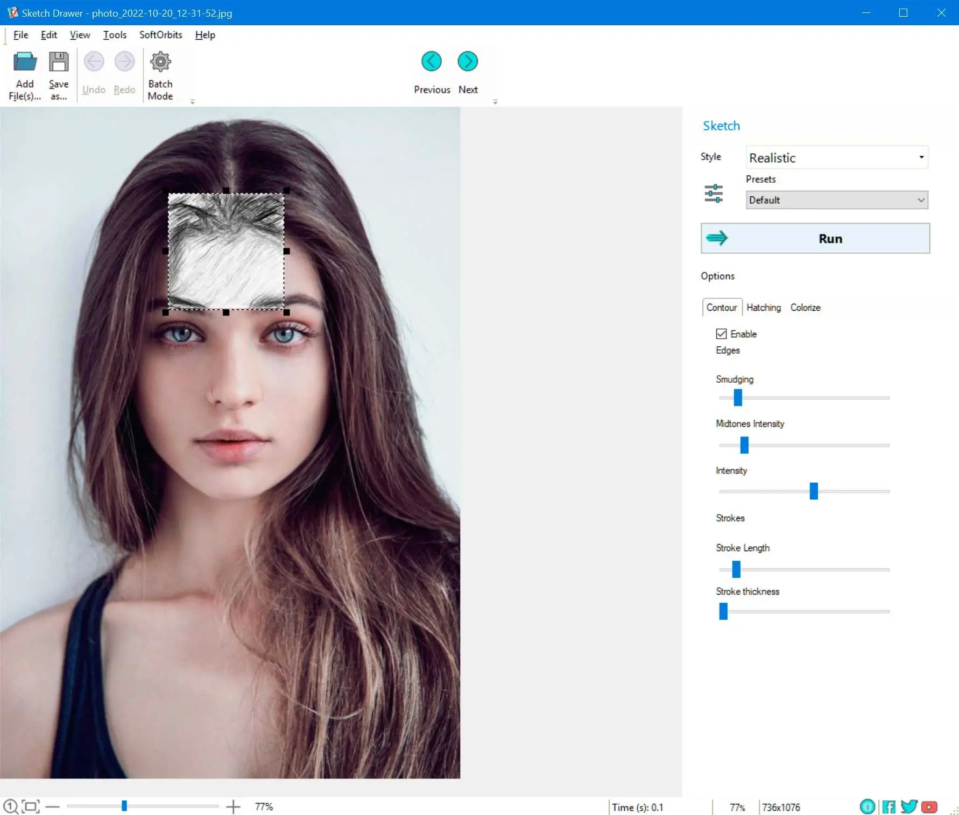Click the fit-to-window zoom icon
The height and width of the screenshot is (815, 959).
point(31,806)
